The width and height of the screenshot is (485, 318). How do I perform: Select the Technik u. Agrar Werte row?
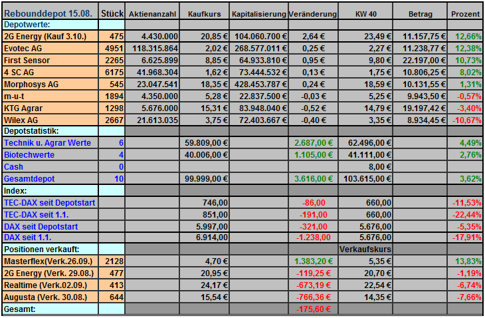pyautogui.click(x=50, y=143)
